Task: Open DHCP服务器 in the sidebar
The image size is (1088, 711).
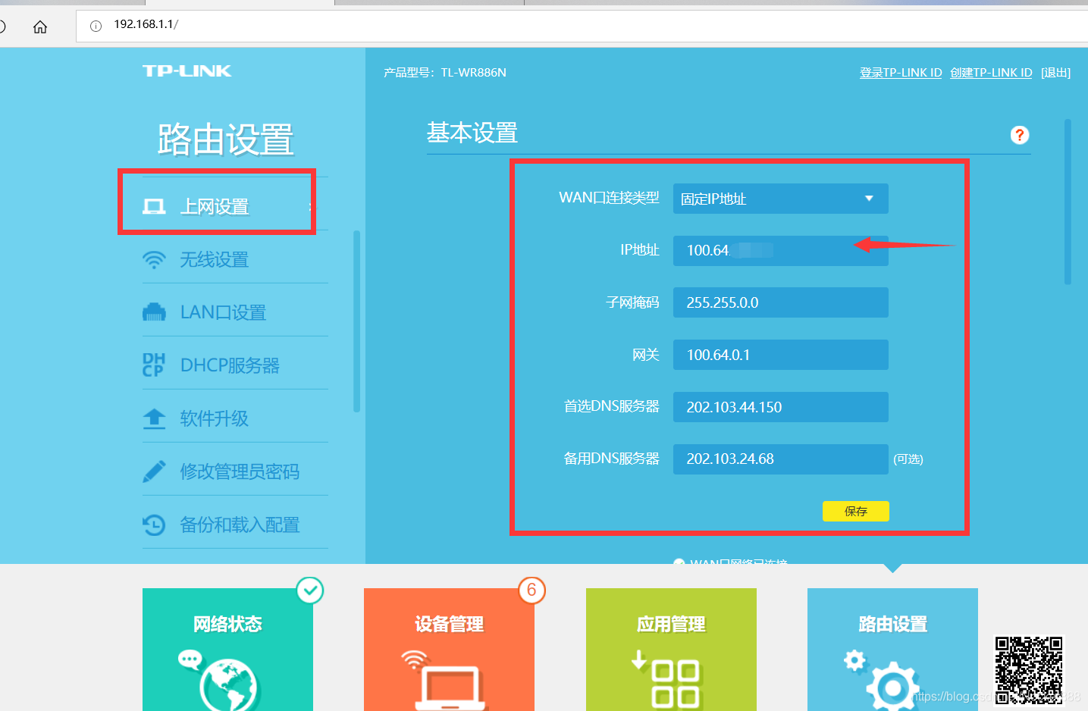Action: click(235, 365)
